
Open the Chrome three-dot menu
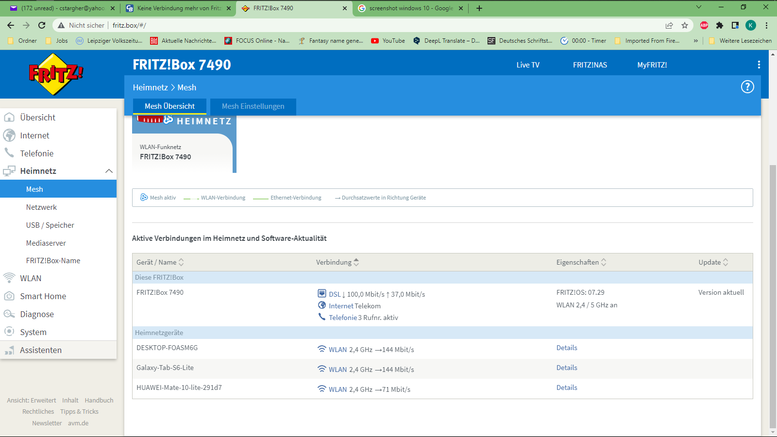pyautogui.click(x=767, y=25)
